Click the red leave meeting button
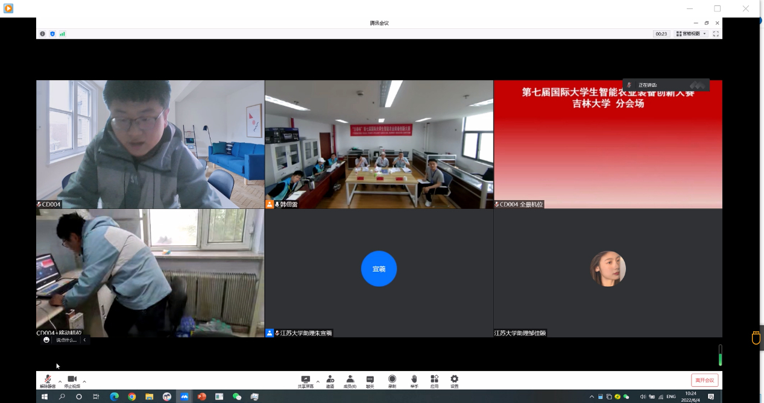 [704, 380]
